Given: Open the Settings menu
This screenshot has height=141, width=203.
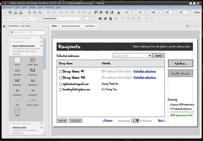Looking at the screenshot, I should point(49,7).
